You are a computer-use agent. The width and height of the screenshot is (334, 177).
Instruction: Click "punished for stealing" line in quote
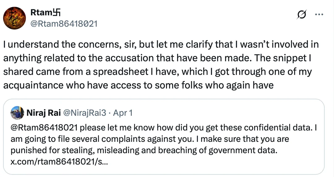click(144, 150)
